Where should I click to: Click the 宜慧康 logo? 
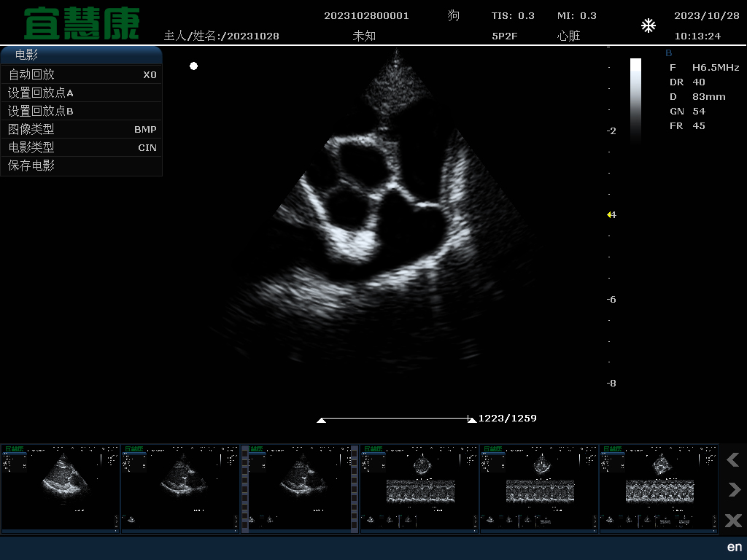click(81, 24)
